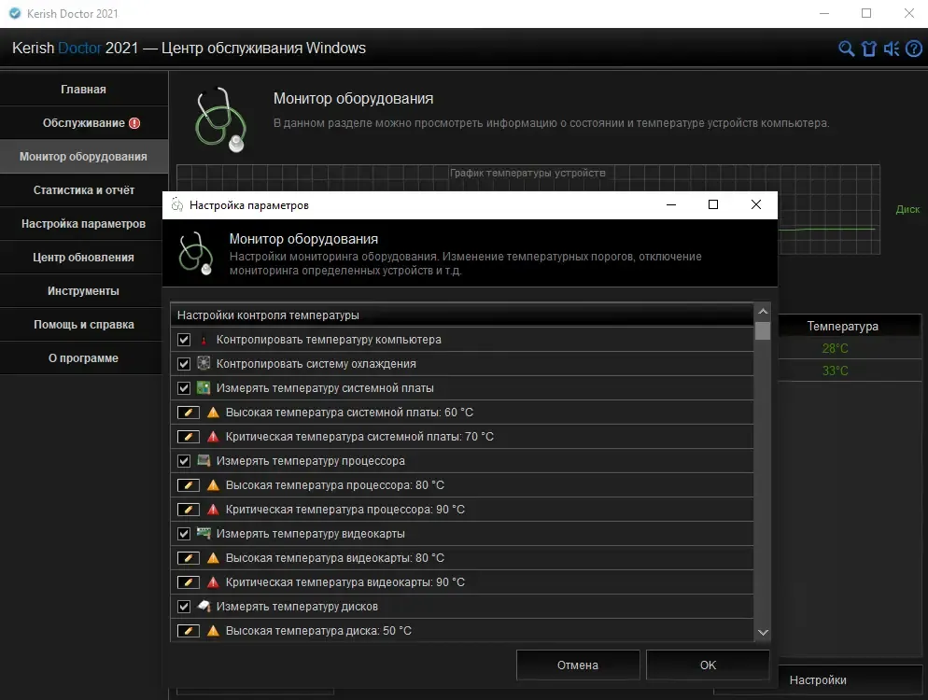Toggle Контролировать систему охлаждения checkbox
This screenshot has width=928, height=700.
click(x=184, y=364)
